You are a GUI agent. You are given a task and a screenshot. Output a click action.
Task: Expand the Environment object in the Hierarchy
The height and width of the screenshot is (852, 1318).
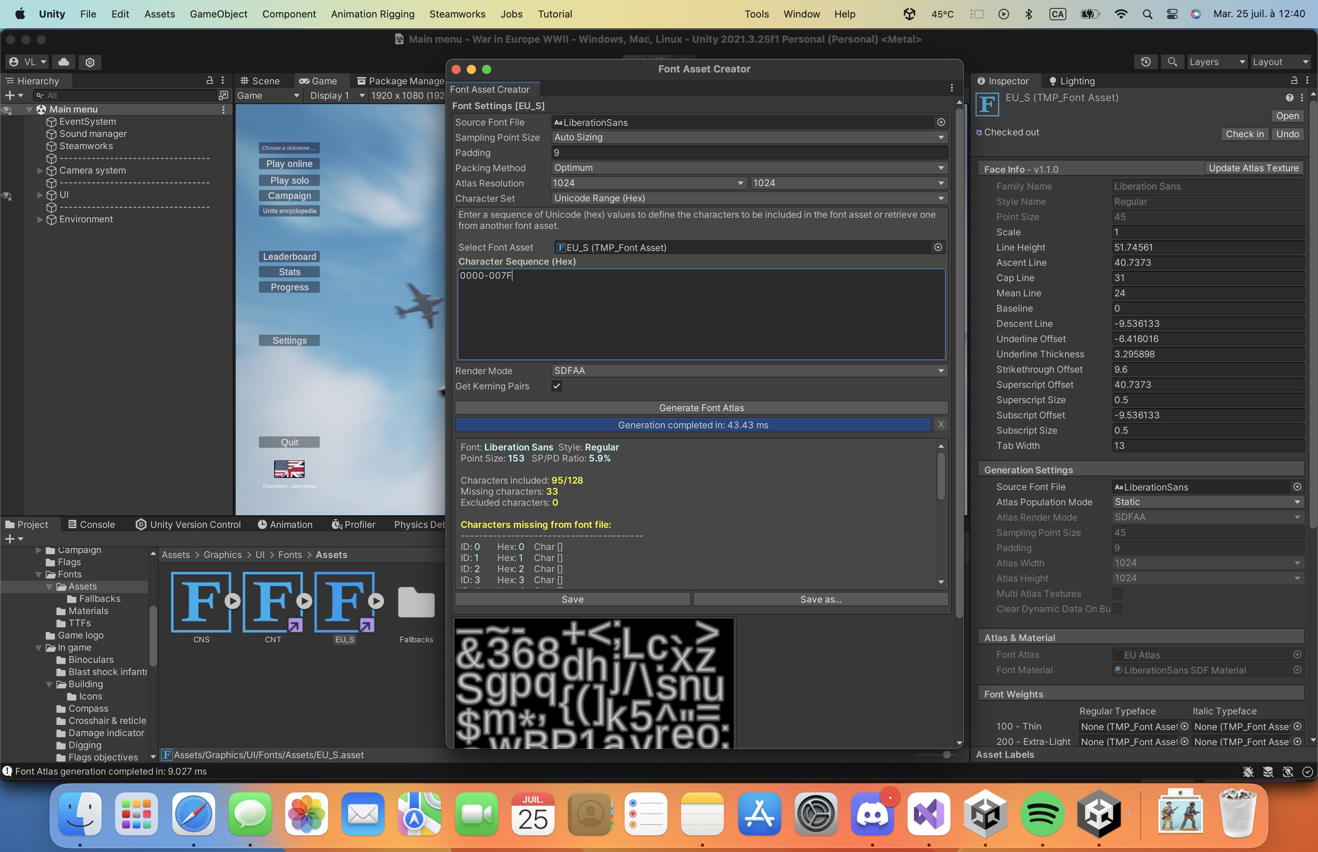[40, 219]
